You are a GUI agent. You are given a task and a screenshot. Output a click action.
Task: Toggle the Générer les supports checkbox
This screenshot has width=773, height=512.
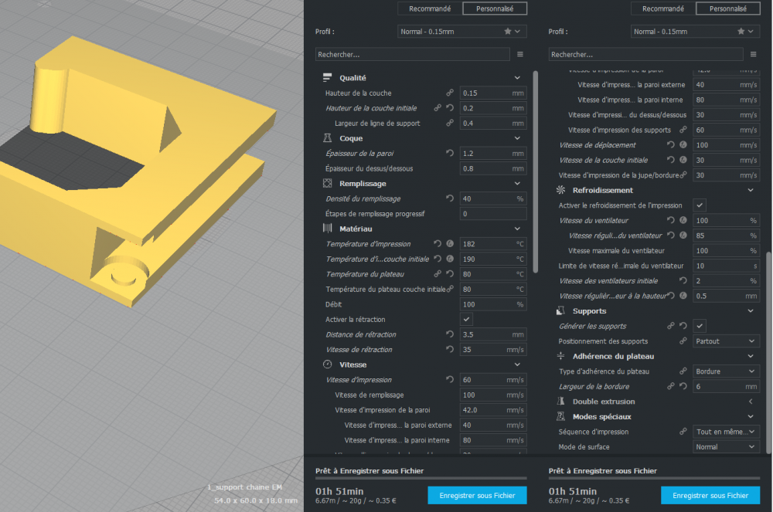click(x=699, y=326)
